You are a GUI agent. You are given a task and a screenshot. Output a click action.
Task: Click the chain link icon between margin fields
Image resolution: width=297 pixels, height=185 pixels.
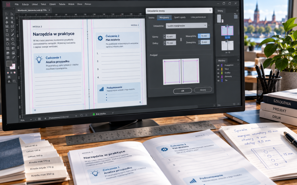[181, 40]
